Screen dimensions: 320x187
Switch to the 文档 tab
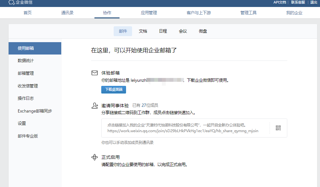(143, 31)
